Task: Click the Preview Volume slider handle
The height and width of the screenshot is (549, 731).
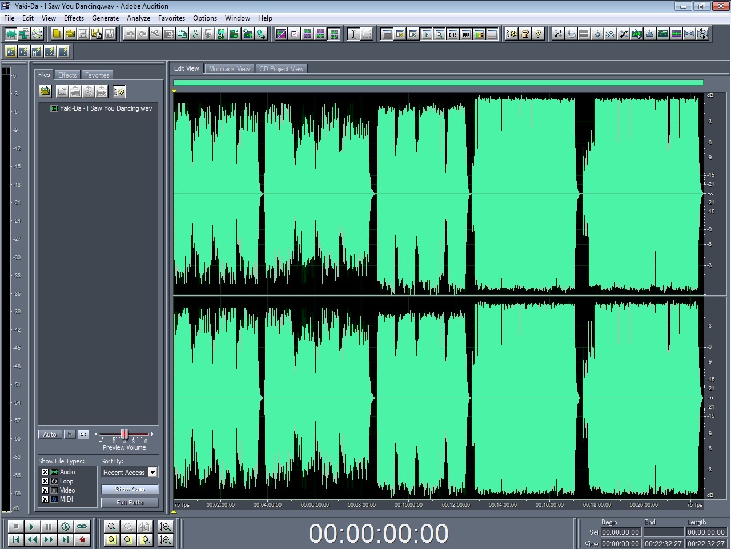Action: pos(124,434)
